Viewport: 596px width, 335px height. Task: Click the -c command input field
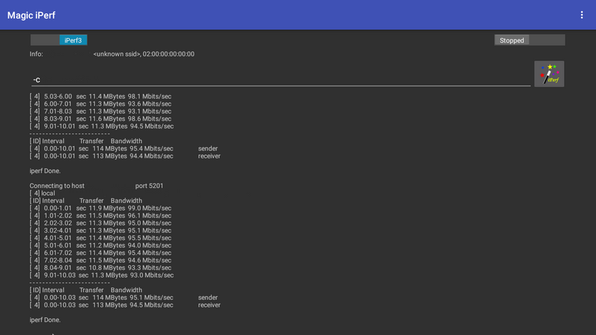point(280,80)
